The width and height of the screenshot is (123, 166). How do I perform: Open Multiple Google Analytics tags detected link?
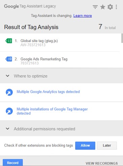48,92
